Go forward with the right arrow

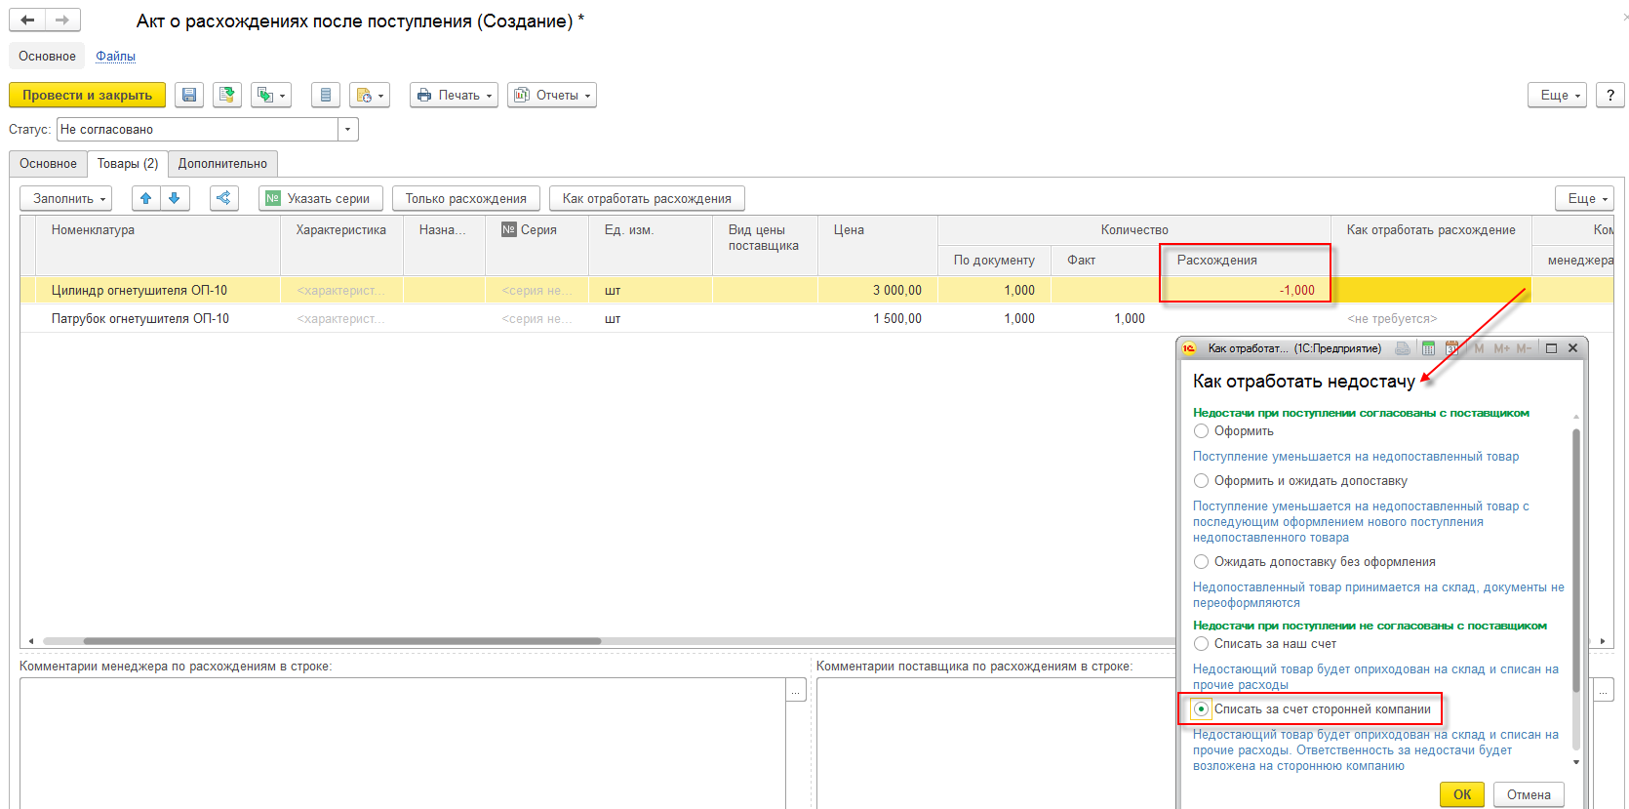[62, 20]
